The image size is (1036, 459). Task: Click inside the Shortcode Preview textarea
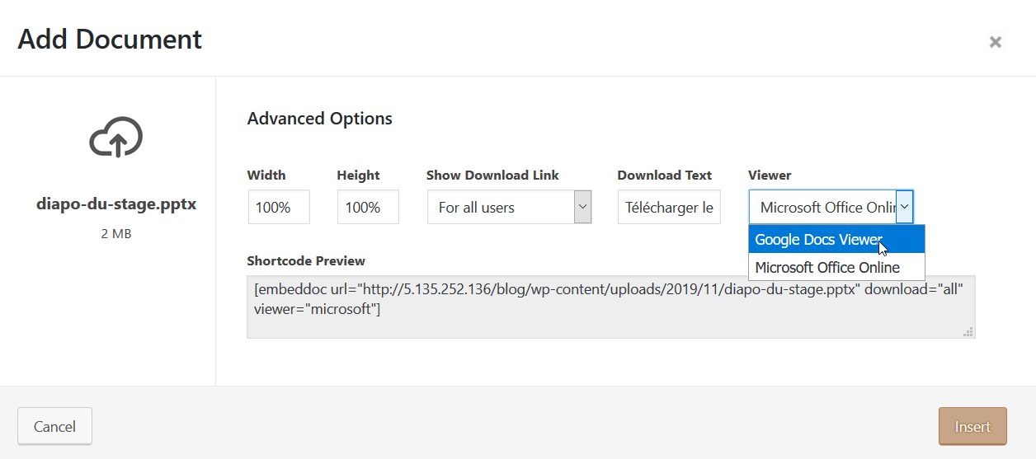coord(610,307)
